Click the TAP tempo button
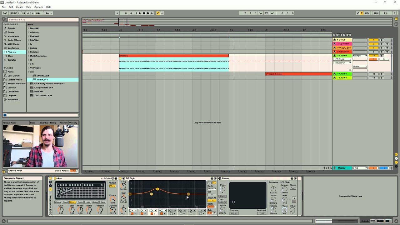Viewport: 400px width, 225px height. 5,13
